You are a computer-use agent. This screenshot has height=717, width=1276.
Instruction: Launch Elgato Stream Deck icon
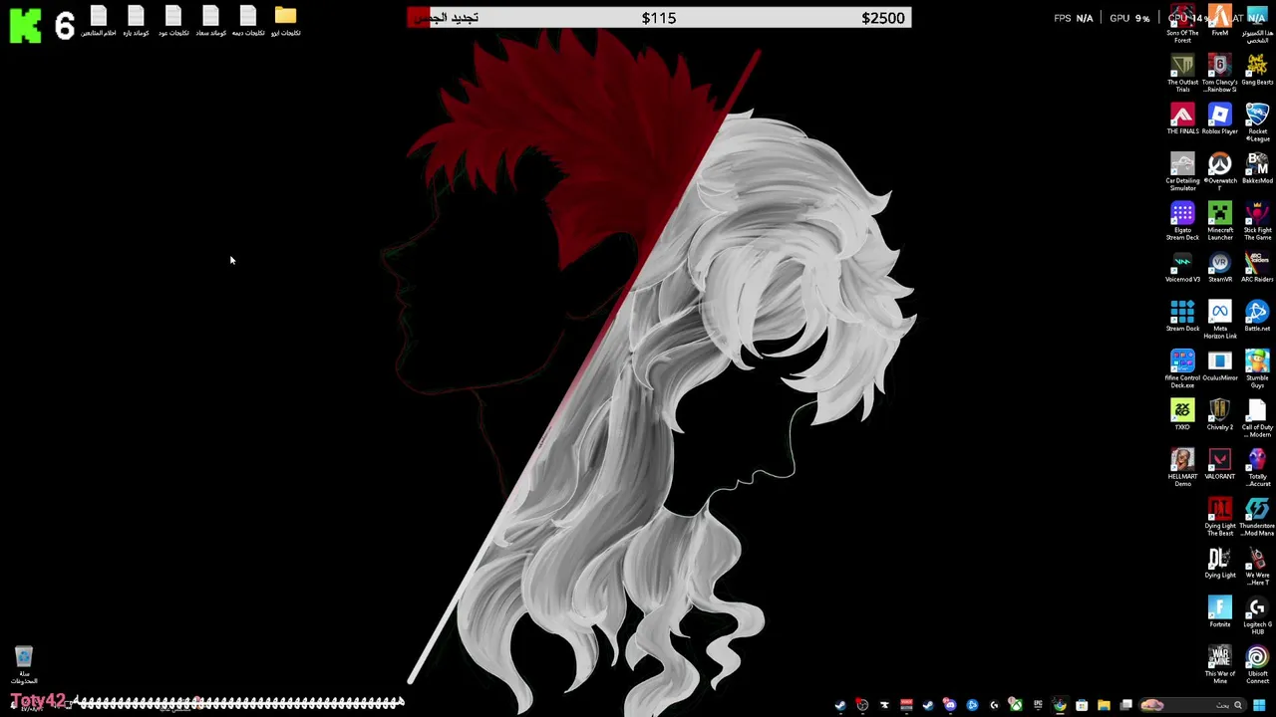[1182, 221]
